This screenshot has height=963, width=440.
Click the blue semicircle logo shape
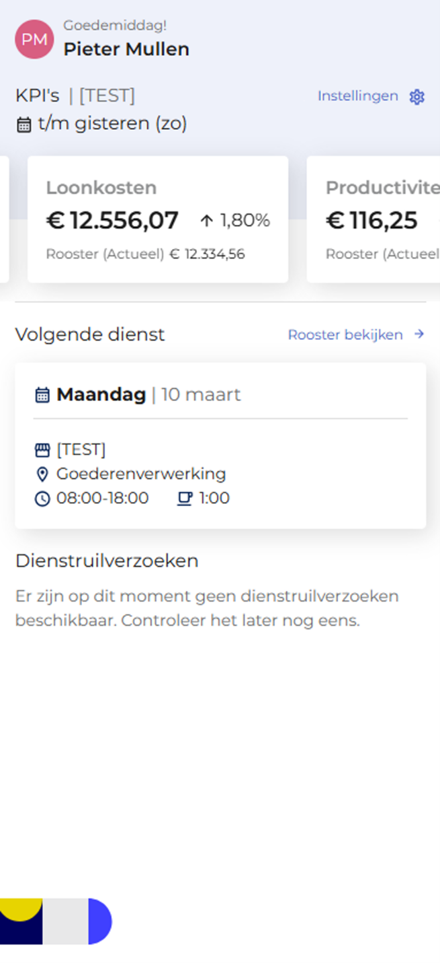pyautogui.click(x=99, y=921)
